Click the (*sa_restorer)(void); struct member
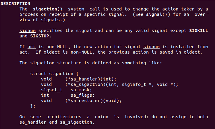Viewport: 215px width, 129px height. [x=93, y=101]
